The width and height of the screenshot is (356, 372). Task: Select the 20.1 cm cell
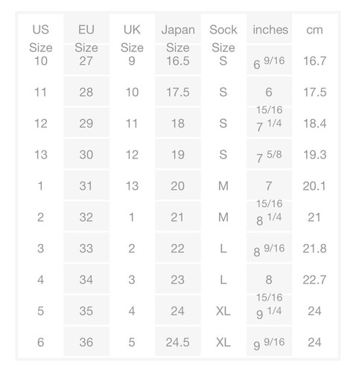[x=314, y=186]
